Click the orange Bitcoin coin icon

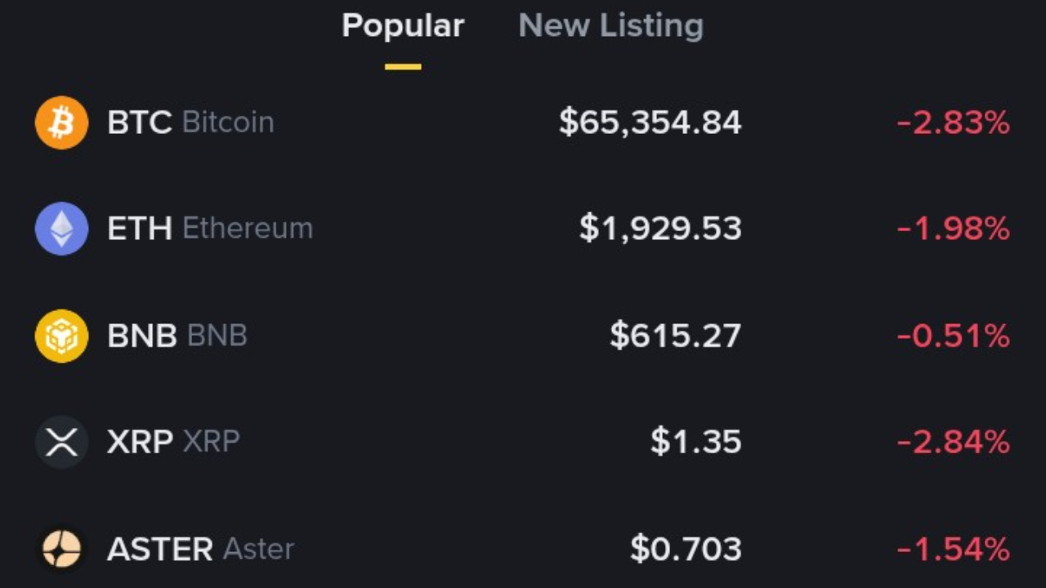pyautogui.click(x=61, y=122)
